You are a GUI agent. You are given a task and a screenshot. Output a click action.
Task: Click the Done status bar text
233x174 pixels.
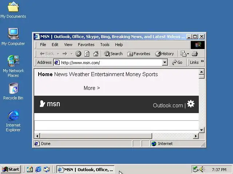tap(46, 144)
